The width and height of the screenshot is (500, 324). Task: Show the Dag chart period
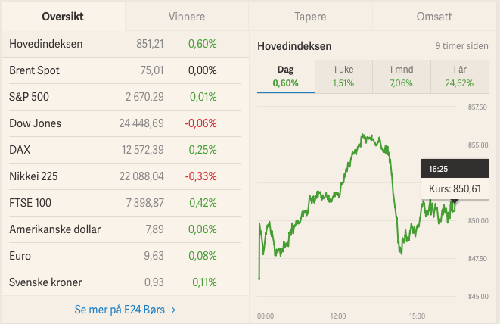pyautogui.click(x=285, y=76)
